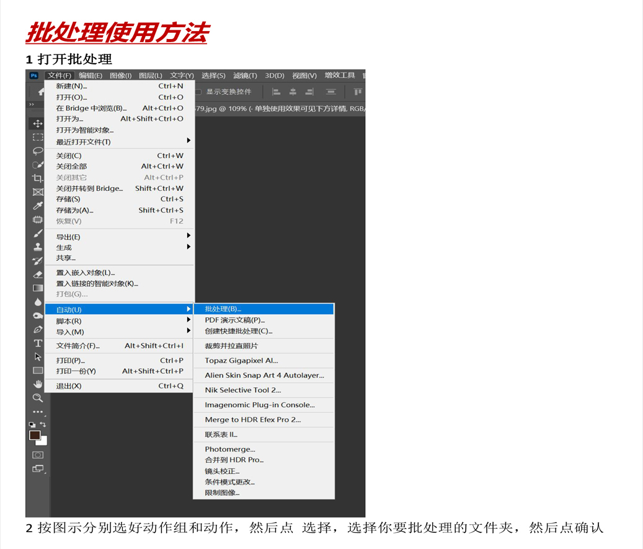The height and width of the screenshot is (549, 643).
Task: Select the Eraser tool
Action: (x=38, y=274)
